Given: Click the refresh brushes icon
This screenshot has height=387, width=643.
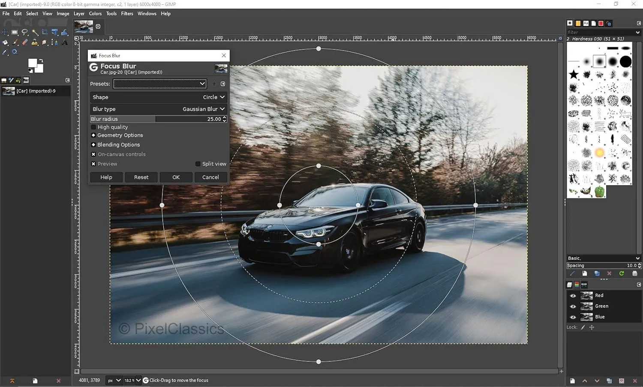Looking at the screenshot, I should 621,273.
